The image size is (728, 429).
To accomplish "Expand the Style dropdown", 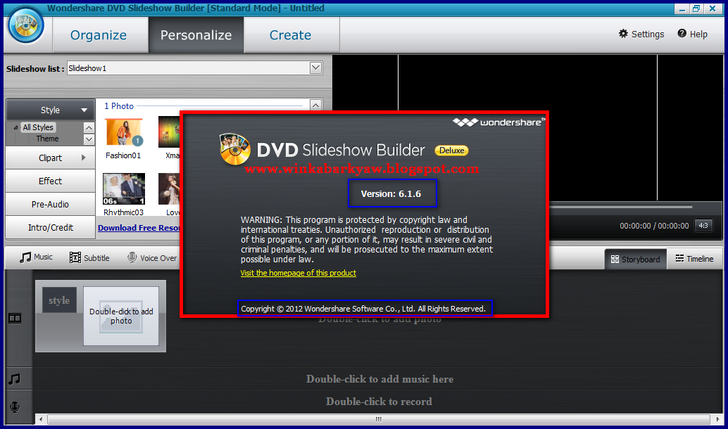I will [84, 110].
